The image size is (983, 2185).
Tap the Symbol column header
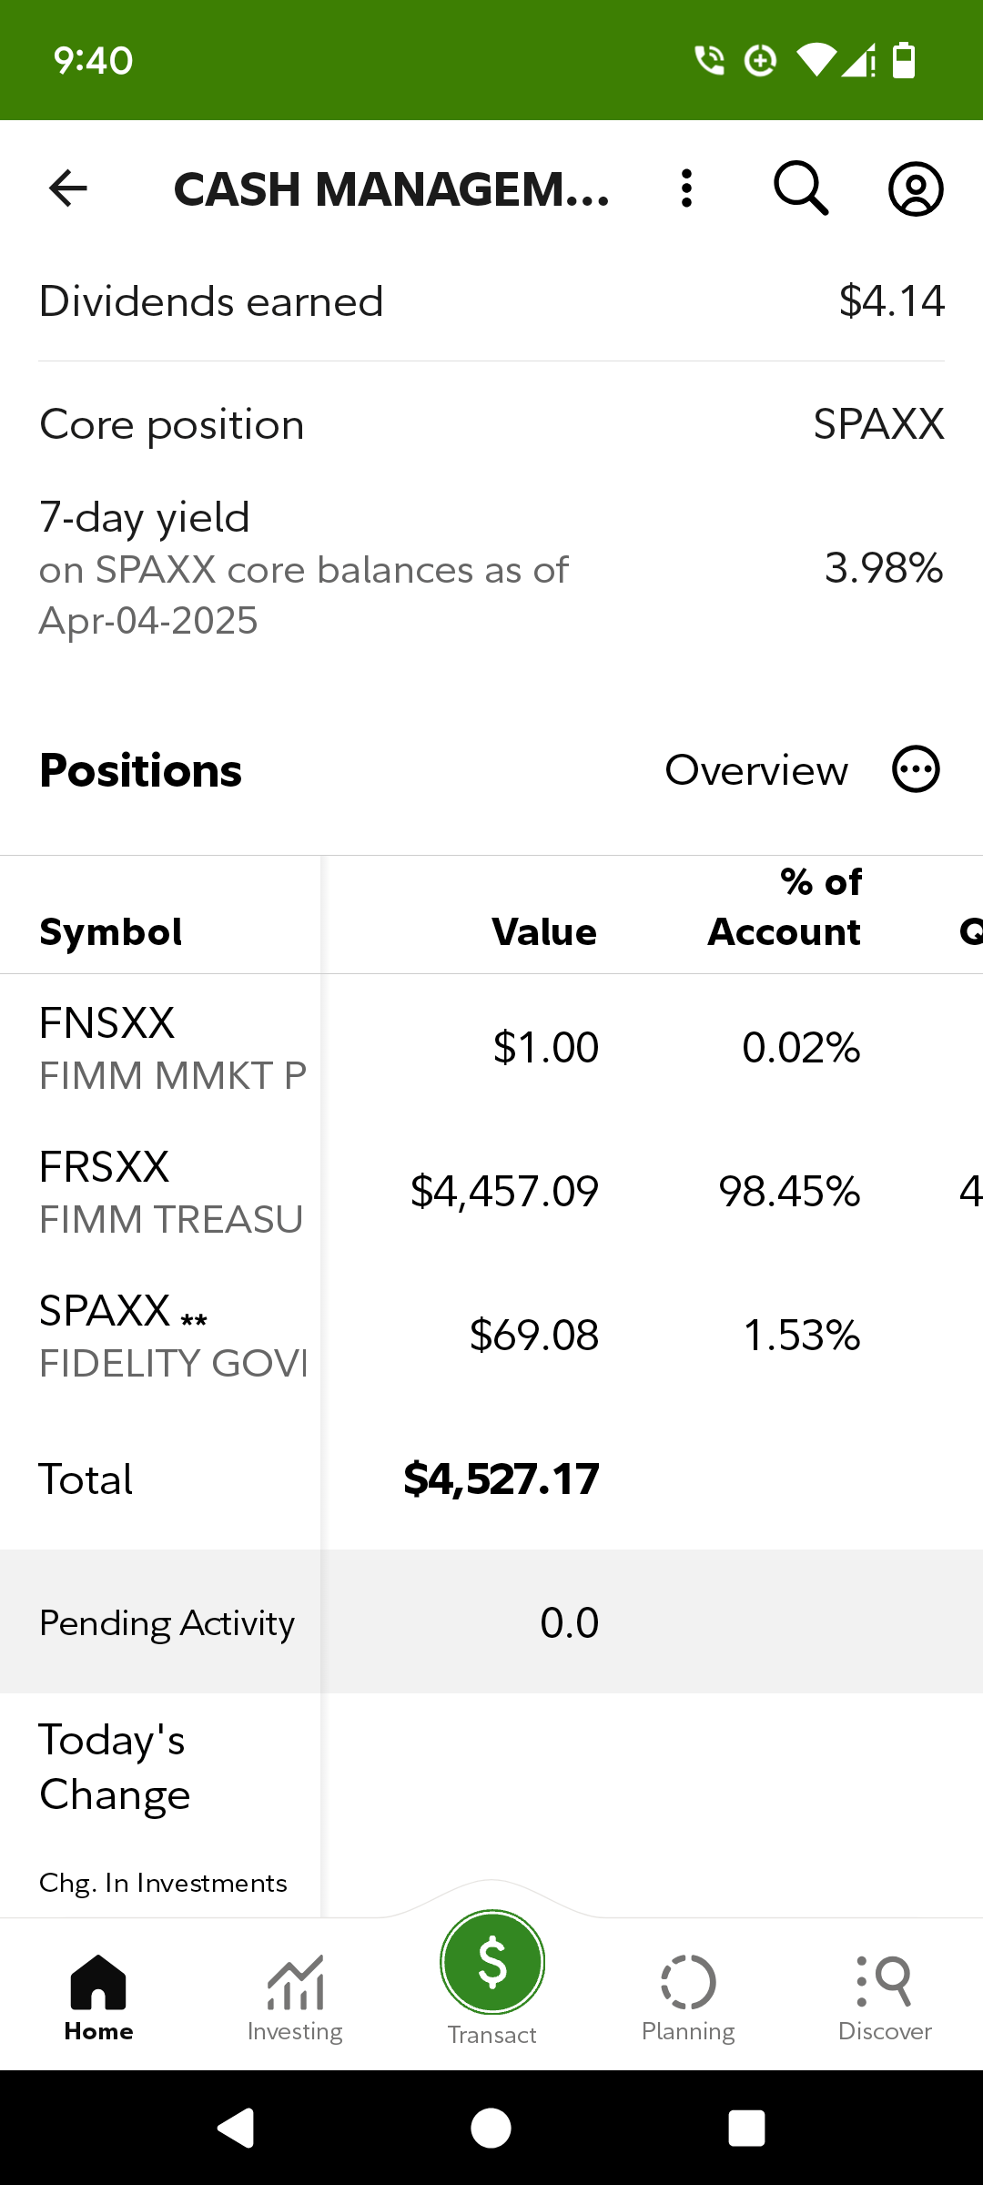coord(111,931)
